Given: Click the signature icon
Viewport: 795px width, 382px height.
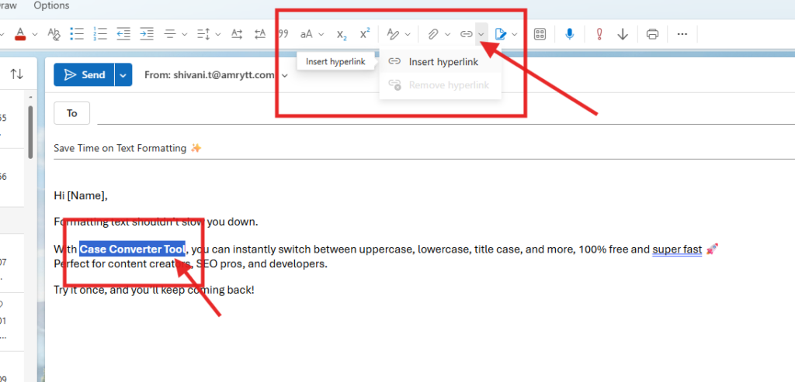Looking at the screenshot, I should pos(501,34).
